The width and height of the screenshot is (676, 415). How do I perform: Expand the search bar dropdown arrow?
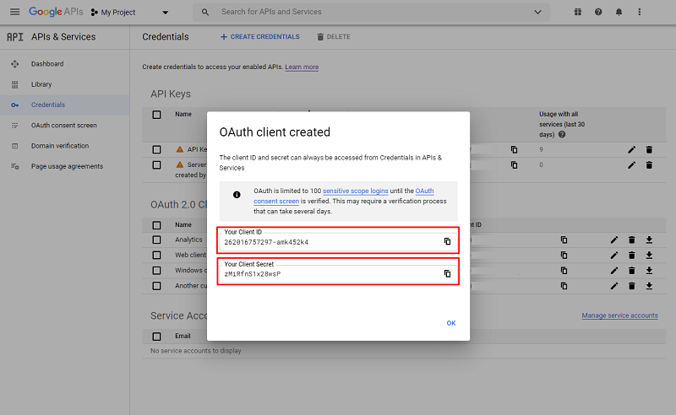tap(537, 12)
